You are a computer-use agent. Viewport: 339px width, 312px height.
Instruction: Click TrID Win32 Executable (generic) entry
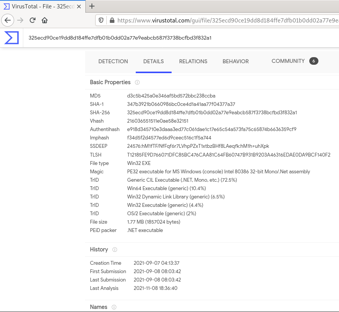click(x=165, y=205)
